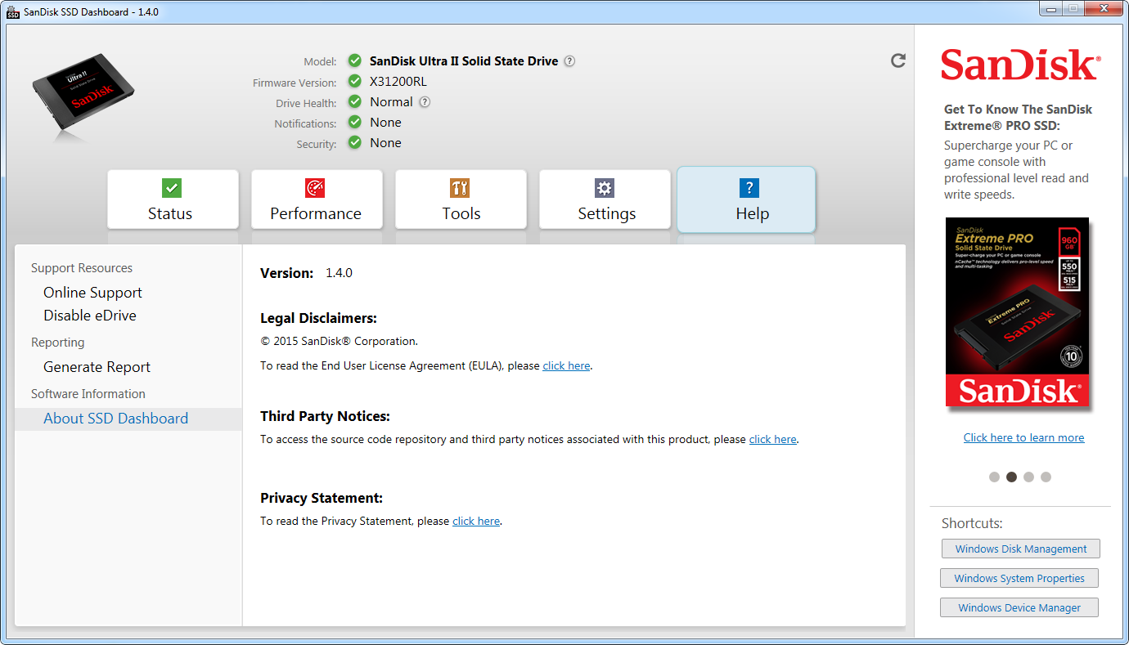Image resolution: width=1129 pixels, height=645 pixels.
Task: Refresh drive information with the reload icon
Action: pyautogui.click(x=898, y=60)
